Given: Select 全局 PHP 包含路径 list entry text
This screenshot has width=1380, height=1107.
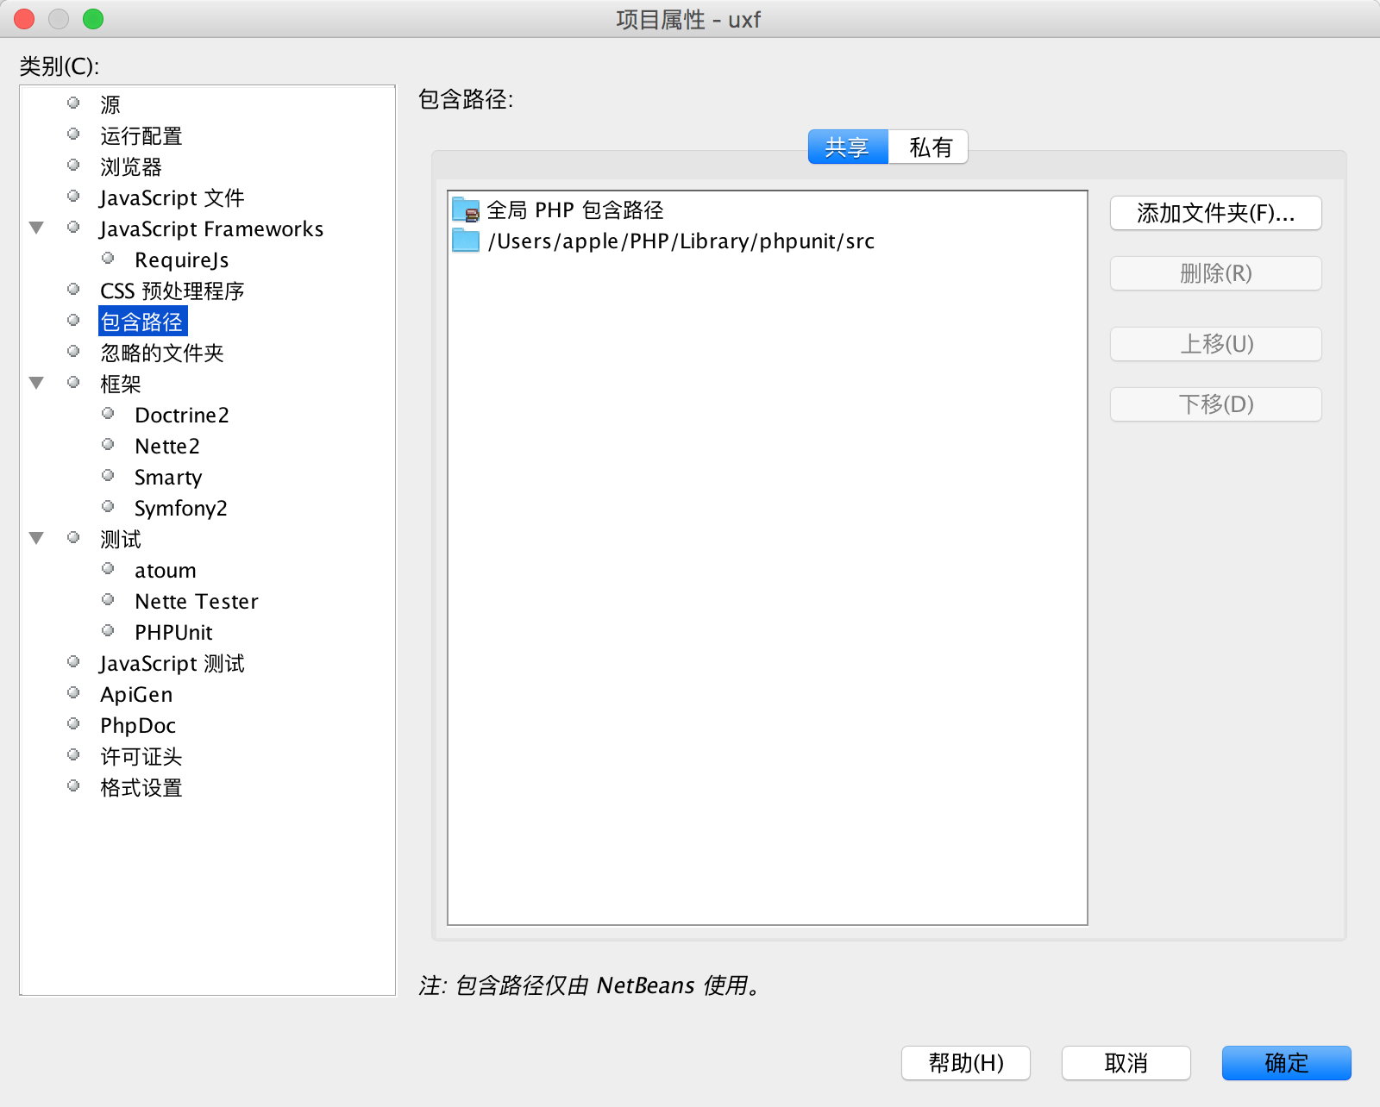Looking at the screenshot, I should click(575, 210).
